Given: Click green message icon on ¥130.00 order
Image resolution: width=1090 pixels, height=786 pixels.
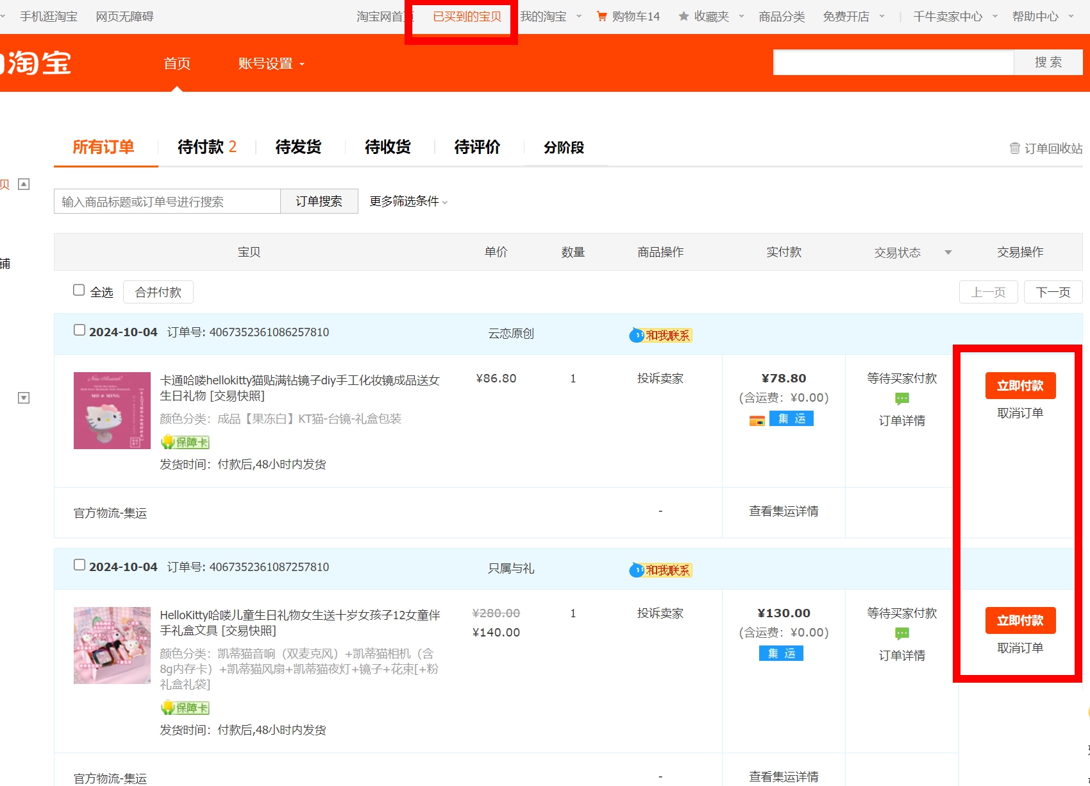Looking at the screenshot, I should click(x=902, y=634).
